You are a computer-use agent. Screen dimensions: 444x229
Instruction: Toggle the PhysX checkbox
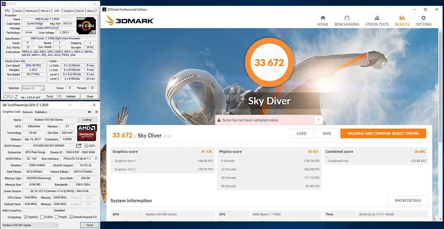(x=57, y=217)
